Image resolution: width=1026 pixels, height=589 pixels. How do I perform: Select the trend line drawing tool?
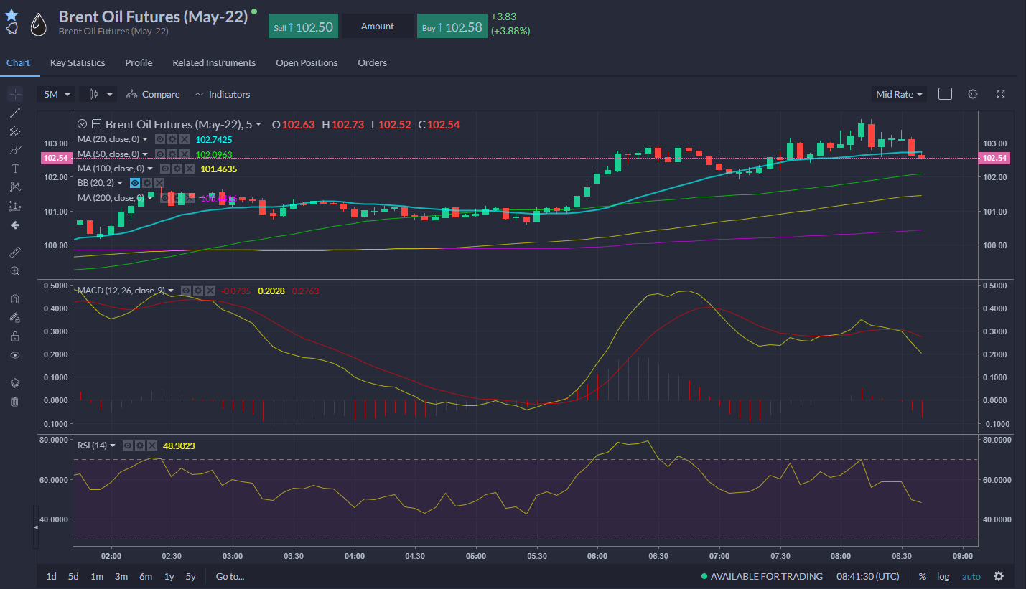point(14,113)
